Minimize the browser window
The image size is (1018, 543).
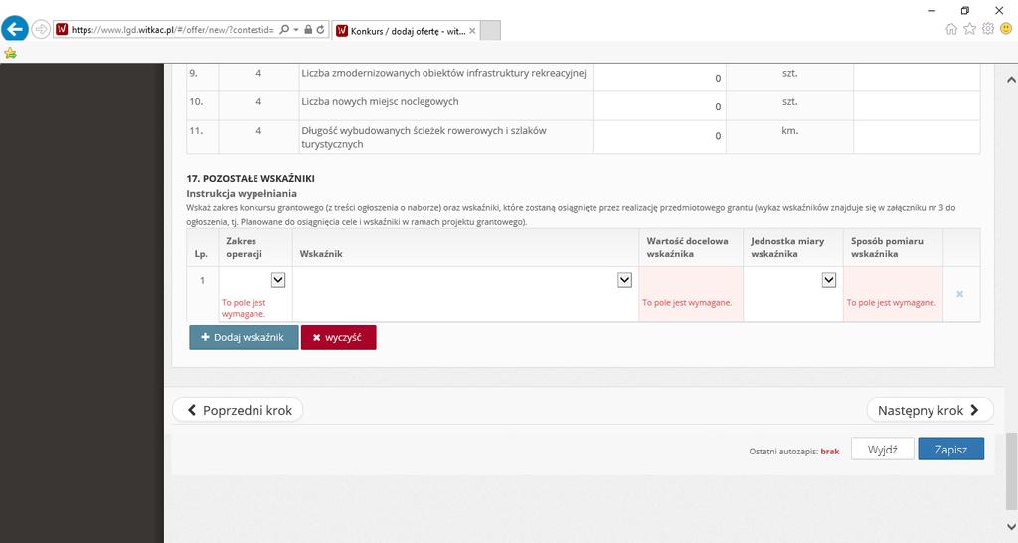coord(932,10)
